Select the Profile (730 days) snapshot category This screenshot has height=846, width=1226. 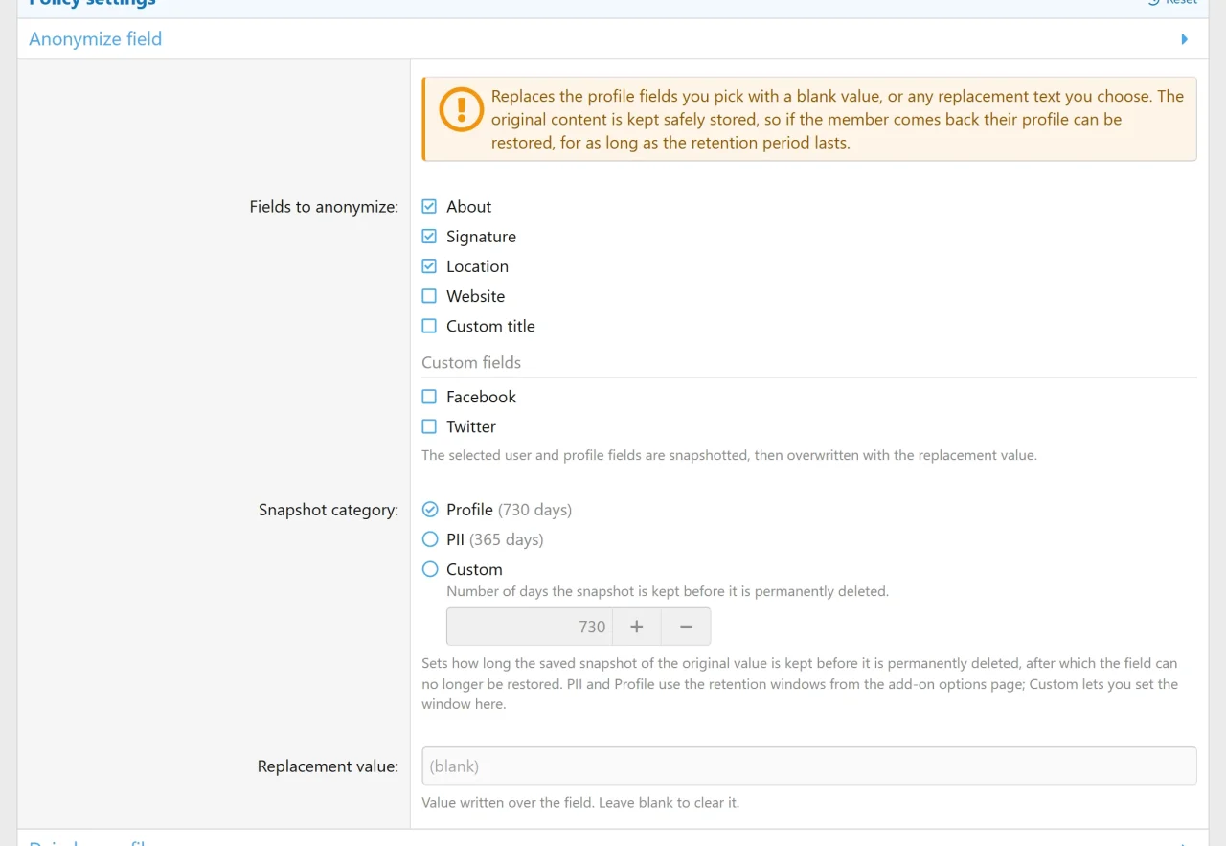click(430, 510)
